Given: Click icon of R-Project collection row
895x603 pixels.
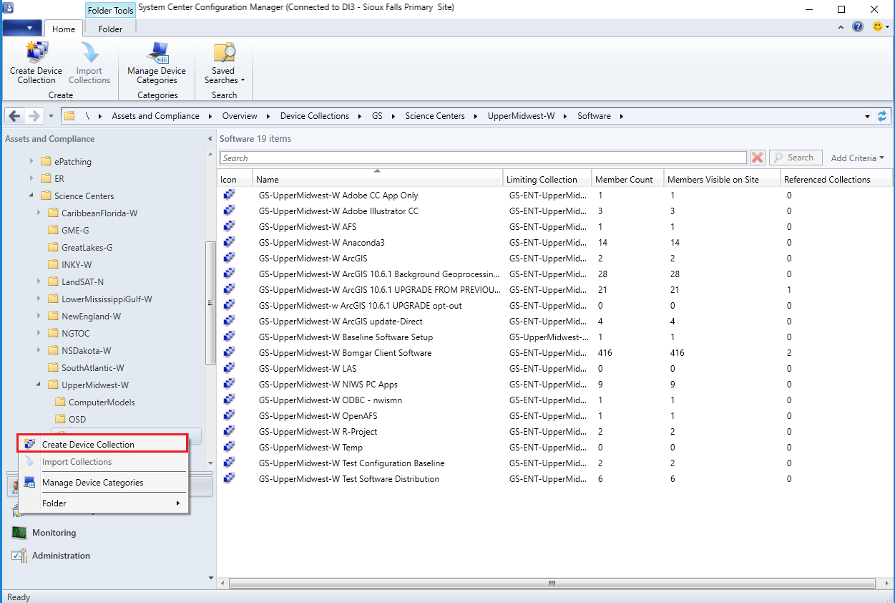Looking at the screenshot, I should pyautogui.click(x=229, y=431).
